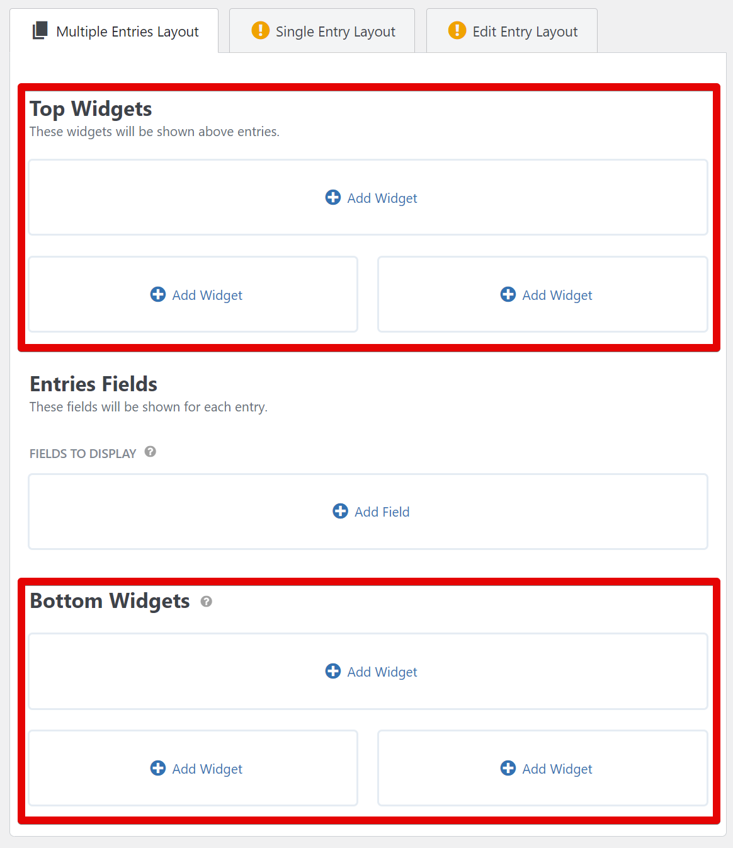
Task: Click plus icon in Top Widgets full-width zone
Action: [x=333, y=197]
